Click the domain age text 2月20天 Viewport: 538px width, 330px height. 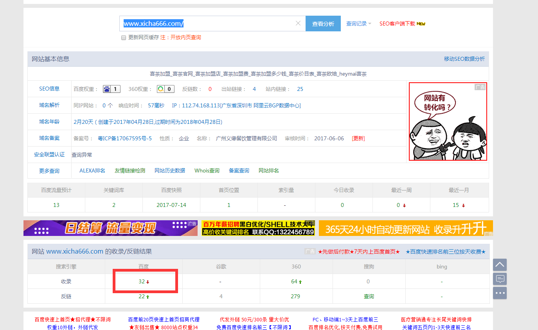click(84, 122)
